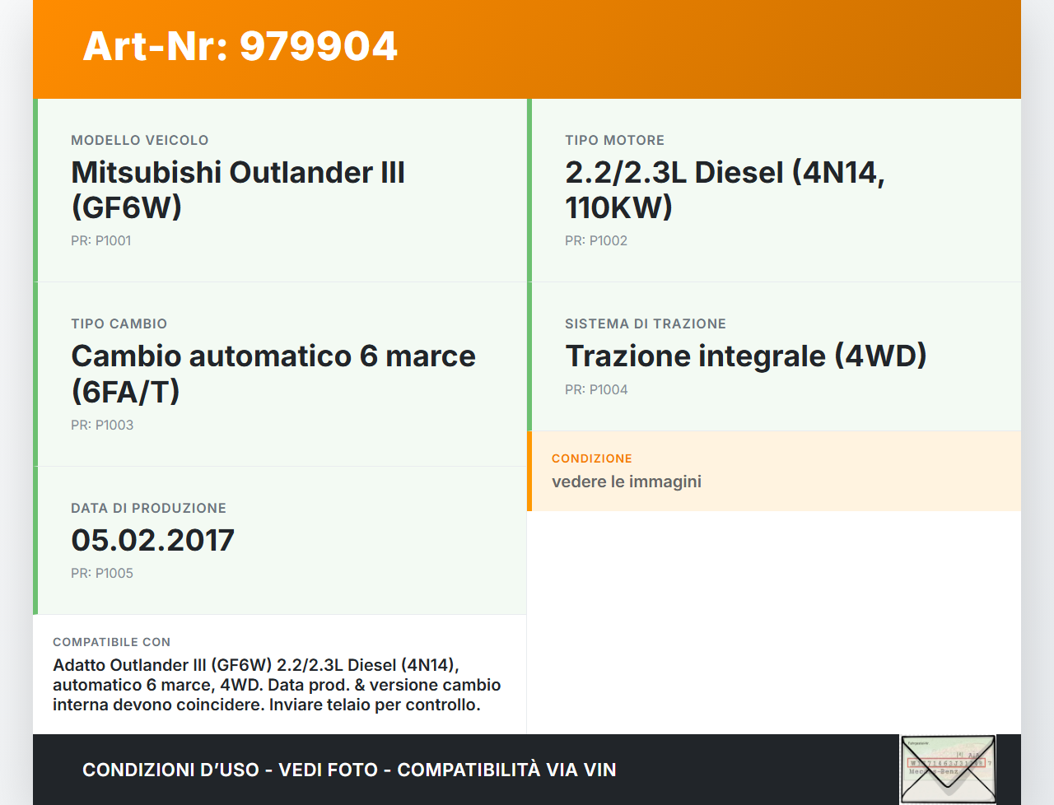Expand details under vedere le immagini
Screen dimensions: 1054x805
click(x=626, y=482)
